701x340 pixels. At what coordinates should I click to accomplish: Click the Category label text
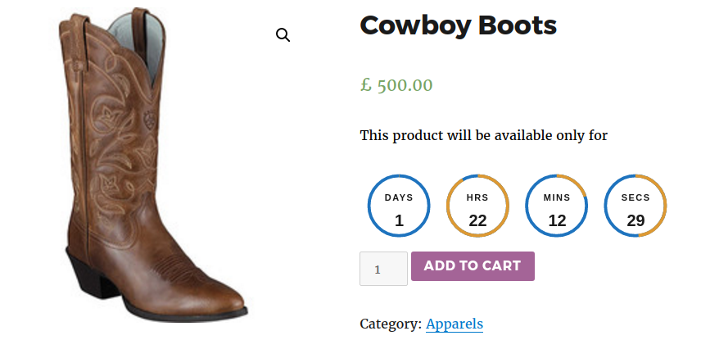click(x=391, y=324)
